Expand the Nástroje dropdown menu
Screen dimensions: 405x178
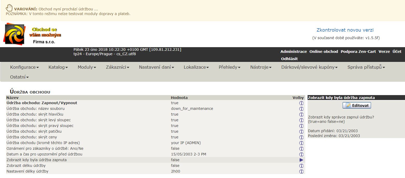click(x=261, y=67)
